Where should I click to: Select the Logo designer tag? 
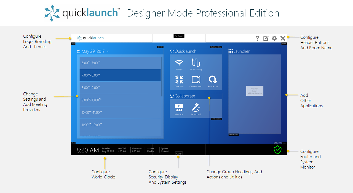(x=73, y=43)
